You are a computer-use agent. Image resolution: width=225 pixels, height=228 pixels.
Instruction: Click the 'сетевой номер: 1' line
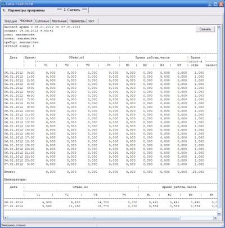point(19,46)
